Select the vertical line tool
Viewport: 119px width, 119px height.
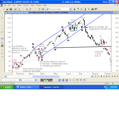point(2,29)
